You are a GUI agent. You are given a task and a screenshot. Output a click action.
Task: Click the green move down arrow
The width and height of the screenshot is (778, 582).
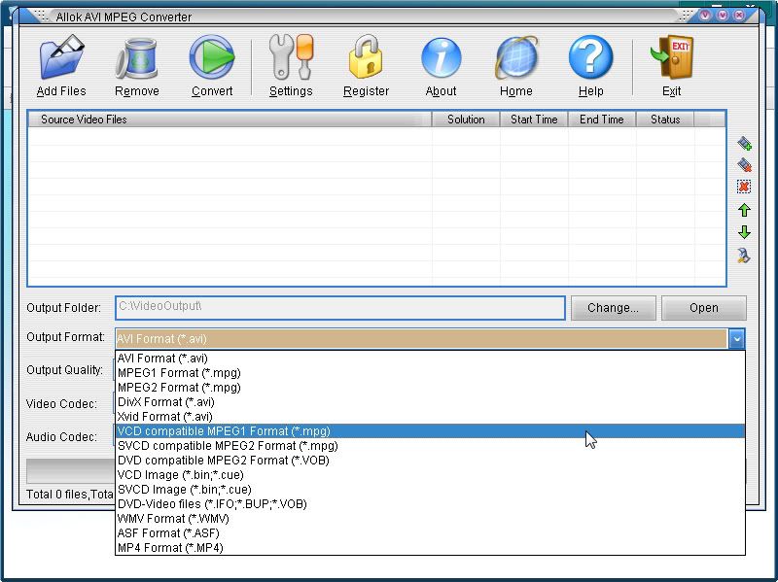744,232
